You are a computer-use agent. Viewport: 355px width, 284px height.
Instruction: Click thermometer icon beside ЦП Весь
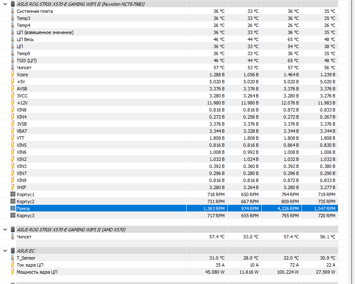coord(13,39)
